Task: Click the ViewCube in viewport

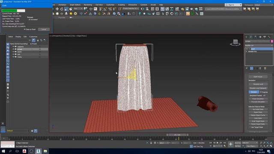Action: tap(235, 42)
